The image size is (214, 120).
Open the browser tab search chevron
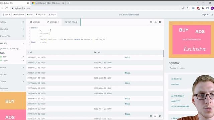click(x=197, y=3)
